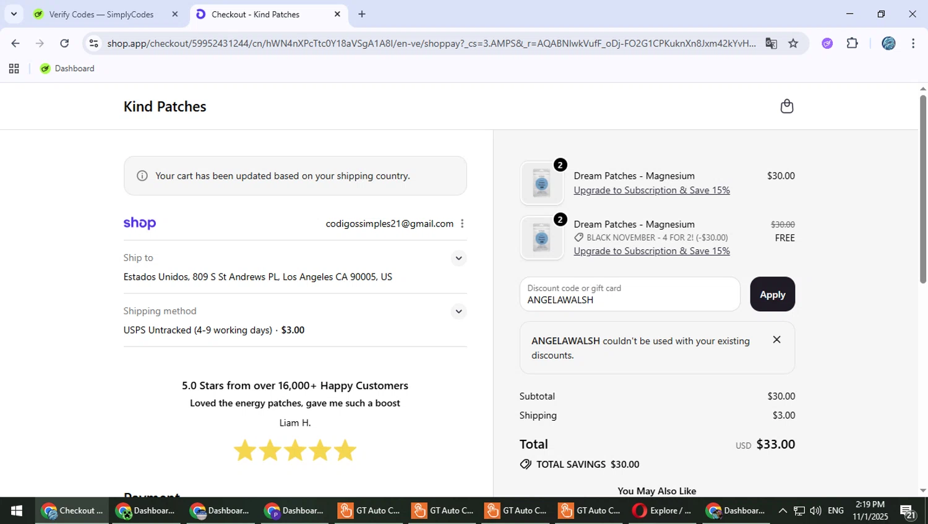Click the five-star rating graphic

tap(295, 450)
